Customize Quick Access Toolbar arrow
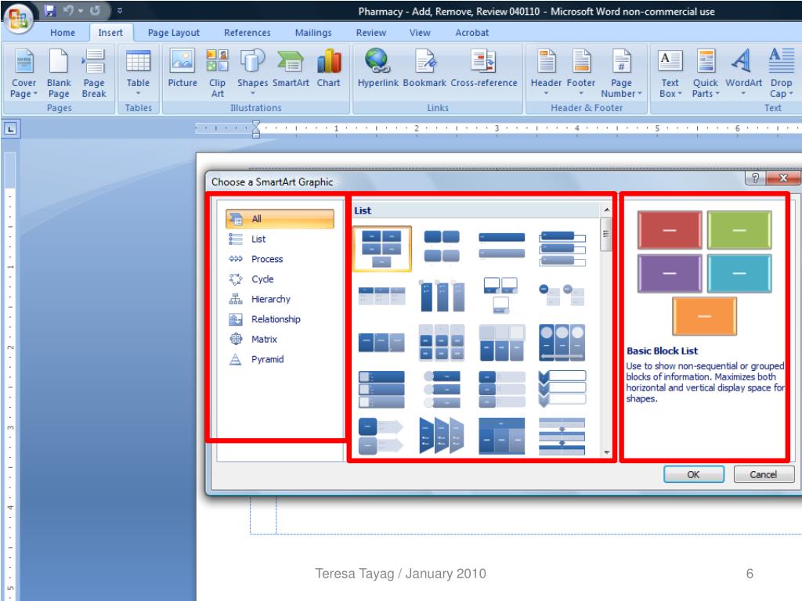The width and height of the screenshot is (802, 601). click(x=119, y=10)
